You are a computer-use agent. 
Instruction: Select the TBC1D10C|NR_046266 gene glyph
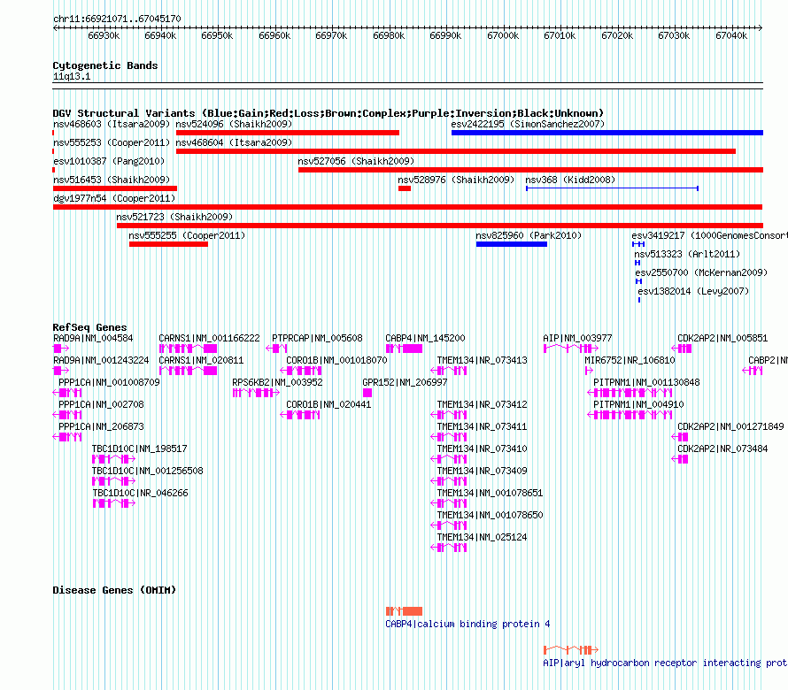(113, 503)
